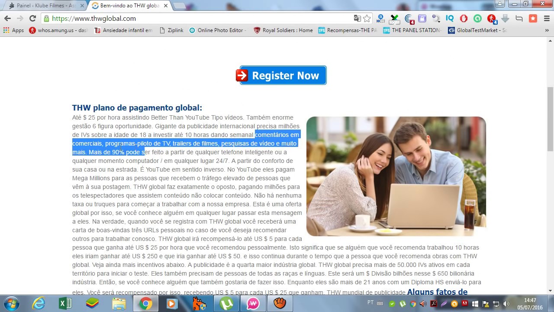Click the Register Now button
This screenshot has width=554, height=312.
(x=281, y=75)
